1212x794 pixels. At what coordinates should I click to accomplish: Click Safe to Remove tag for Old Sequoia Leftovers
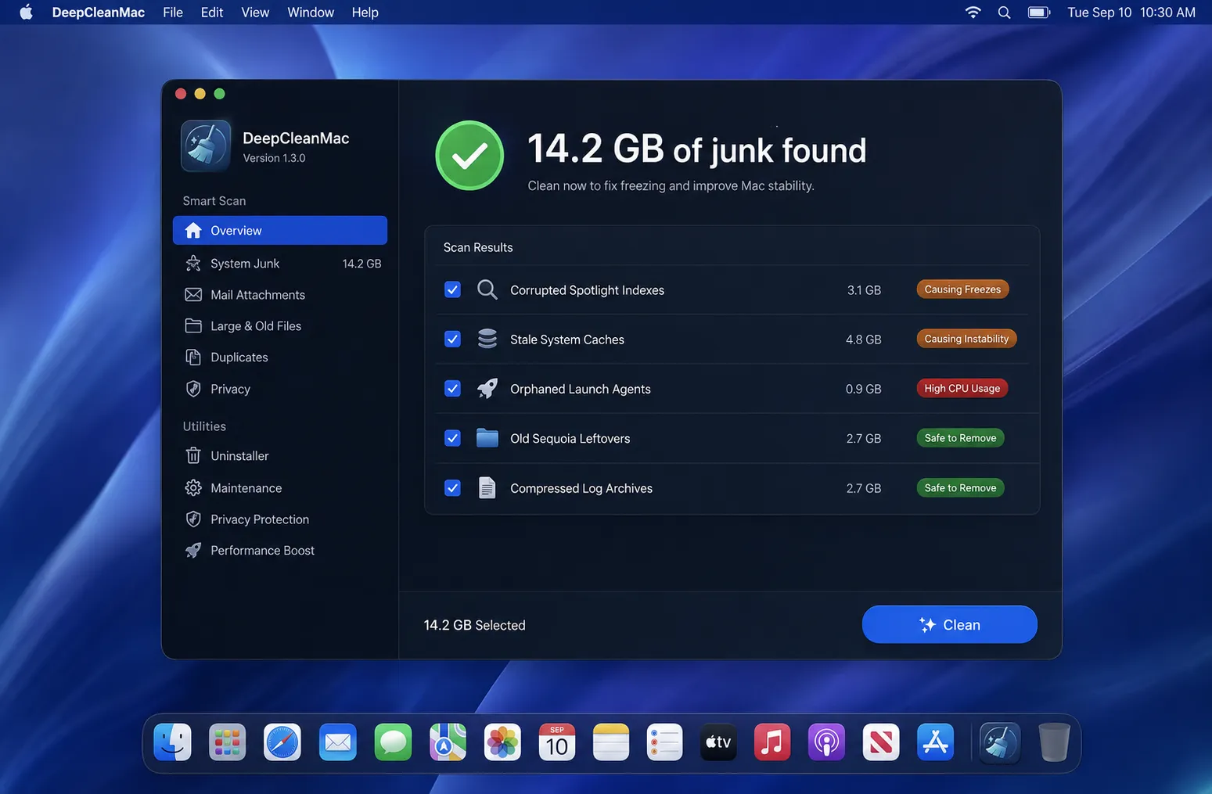[960, 438]
